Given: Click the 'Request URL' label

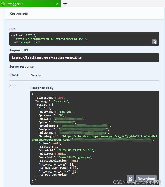Looking at the screenshot, I should tap(19, 50).
